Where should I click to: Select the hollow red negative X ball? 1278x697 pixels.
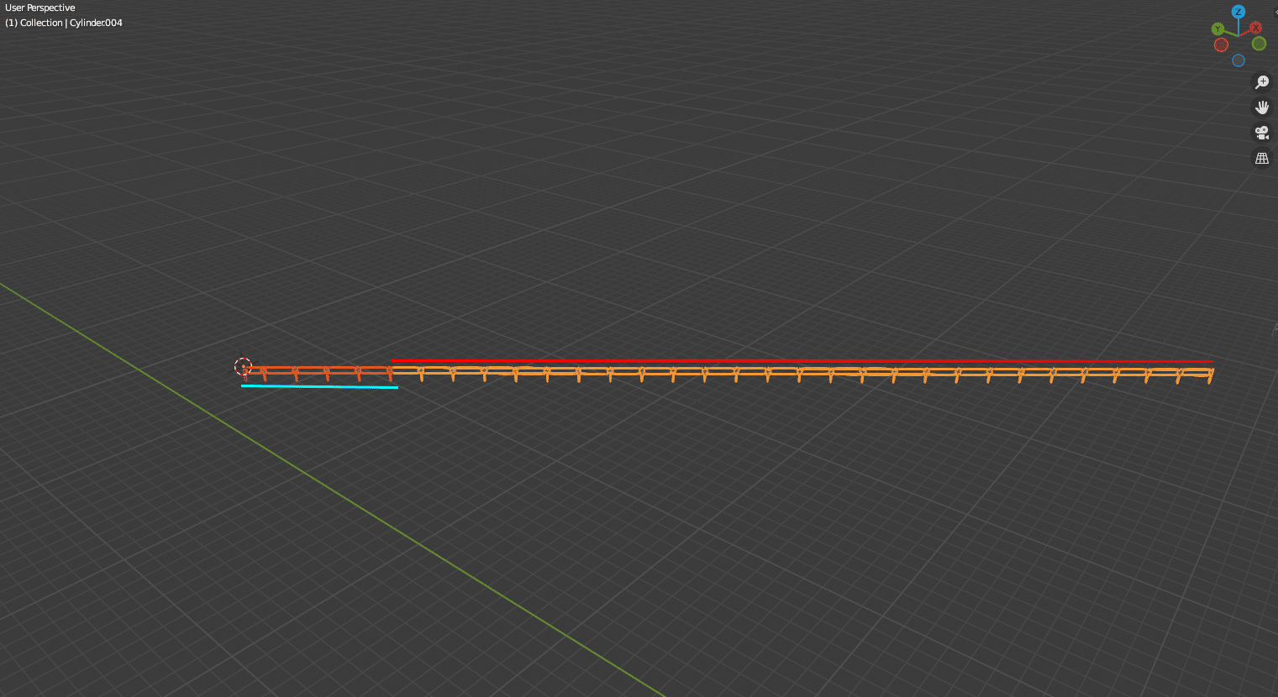click(1221, 45)
